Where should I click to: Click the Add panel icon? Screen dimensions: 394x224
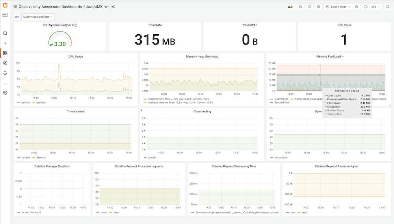pos(291,7)
